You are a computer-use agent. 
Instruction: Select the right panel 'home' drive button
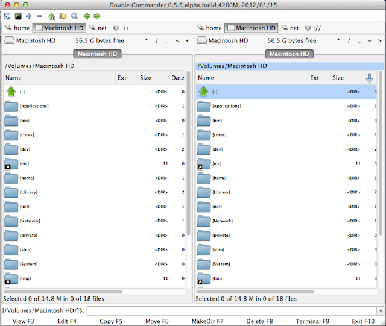pyautogui.click(x=209, y=28)
